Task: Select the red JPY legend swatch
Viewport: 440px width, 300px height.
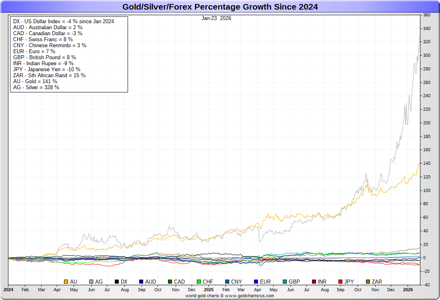Action: 340,282
